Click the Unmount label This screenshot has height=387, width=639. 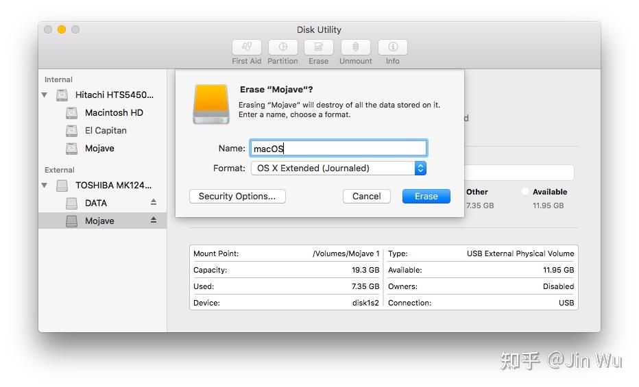[x=356, y=61]
